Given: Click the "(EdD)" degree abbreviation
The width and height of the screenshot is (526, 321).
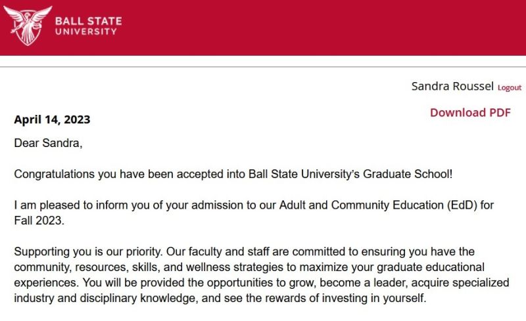Looking at the screenshot, I should pos(460,205).
